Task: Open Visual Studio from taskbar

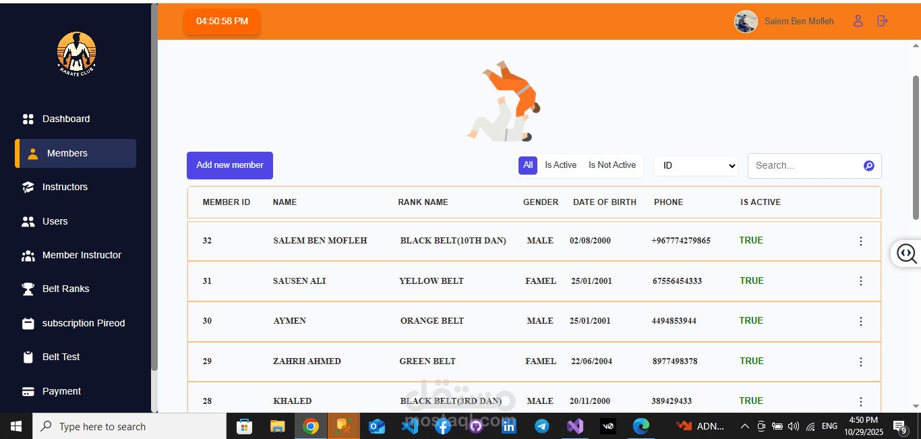Action: click(575, 426)
